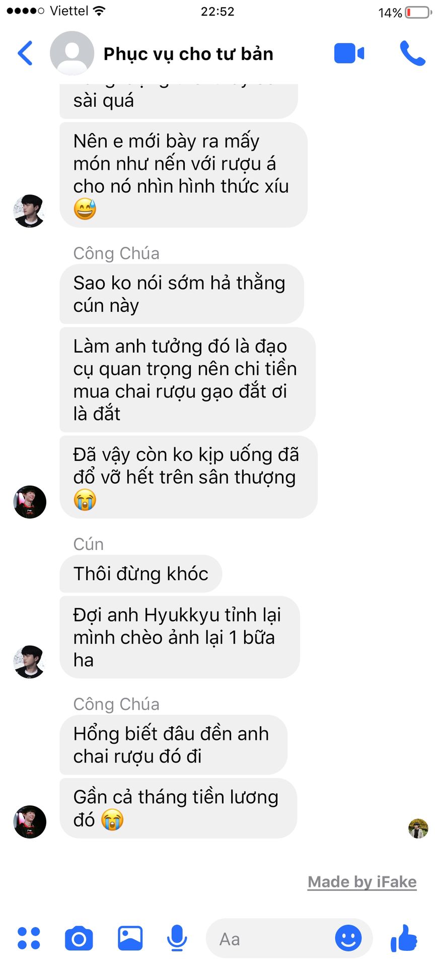
Task: Tap the back arrow in the header
Action: pos(25,53)
